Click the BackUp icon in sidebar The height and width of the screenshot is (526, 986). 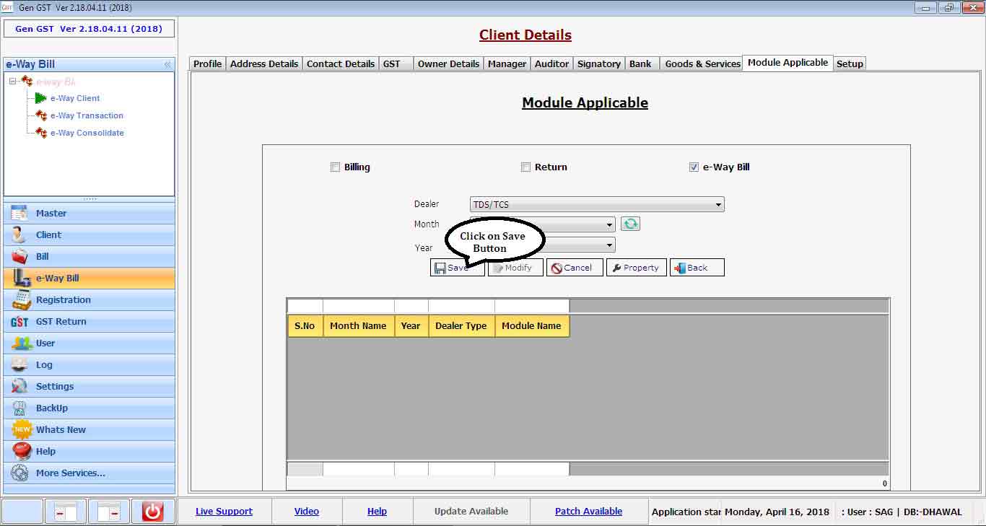tap(19, 408)
